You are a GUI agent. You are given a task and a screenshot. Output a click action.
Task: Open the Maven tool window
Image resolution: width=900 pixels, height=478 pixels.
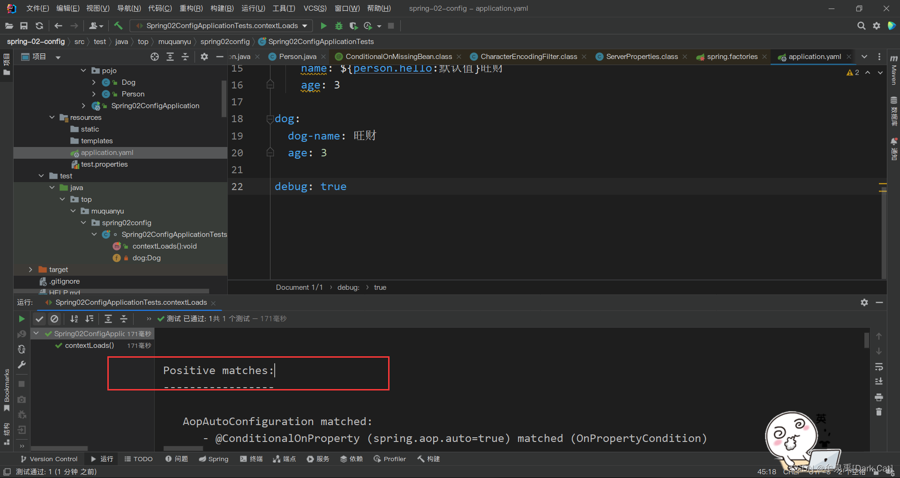(x=894, y=70)
